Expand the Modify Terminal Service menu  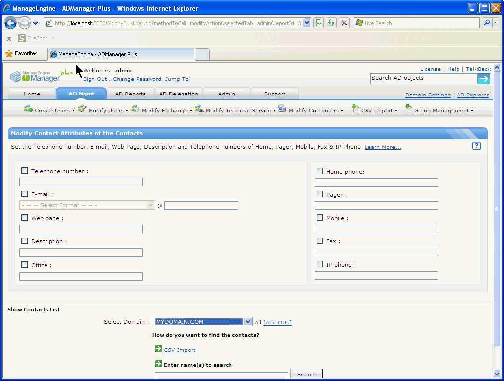[274, 111]
